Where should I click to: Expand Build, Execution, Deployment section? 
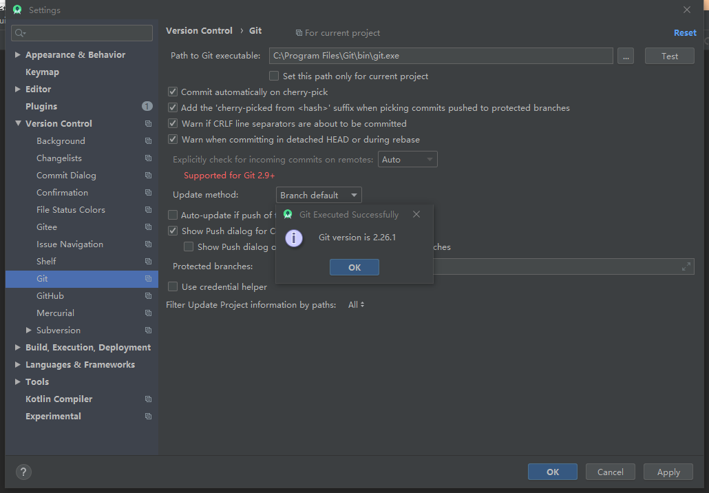pos(17,347)
